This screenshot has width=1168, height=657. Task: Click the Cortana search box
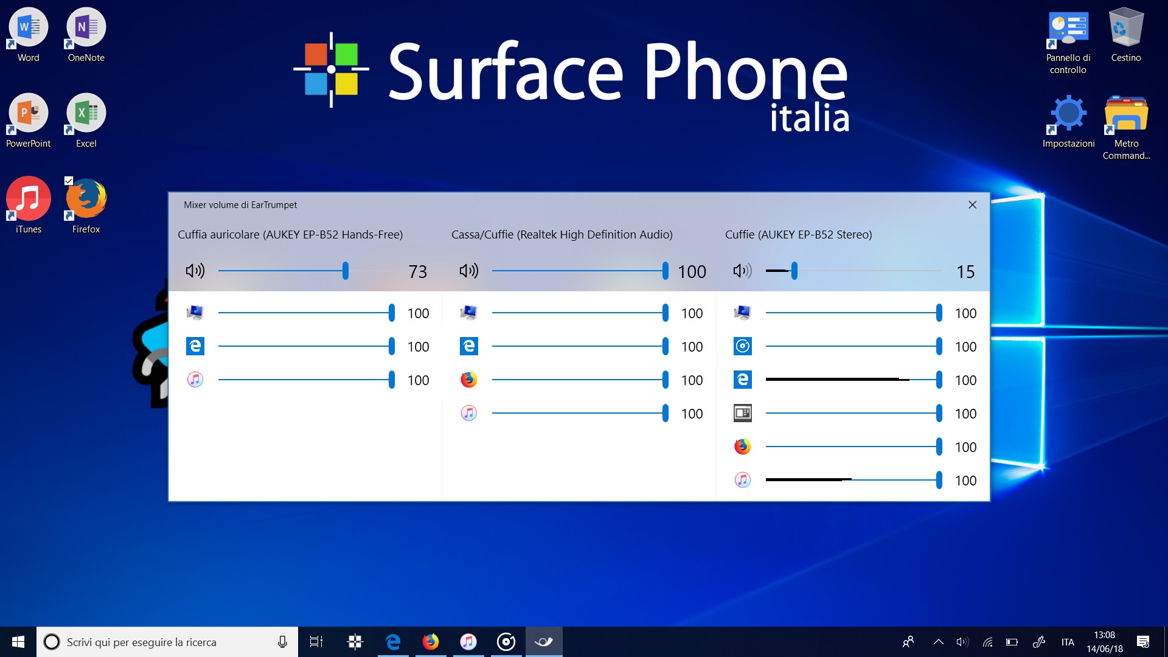[167, 642]
